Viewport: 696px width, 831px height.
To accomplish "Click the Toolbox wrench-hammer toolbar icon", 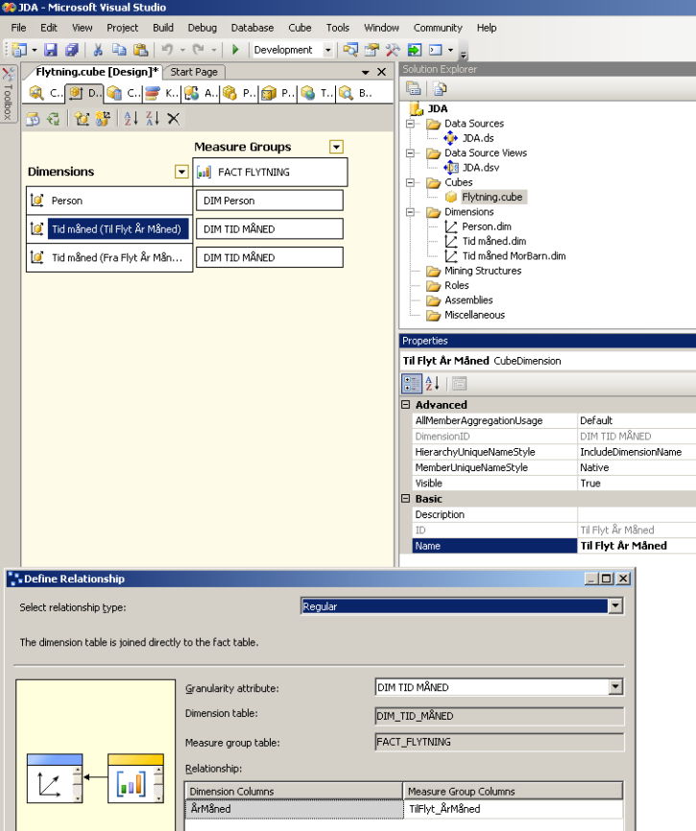I will [393, 50].
